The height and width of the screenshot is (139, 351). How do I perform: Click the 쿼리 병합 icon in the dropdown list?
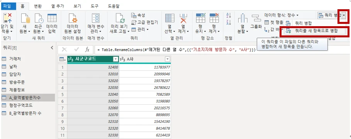click(288, 23)
